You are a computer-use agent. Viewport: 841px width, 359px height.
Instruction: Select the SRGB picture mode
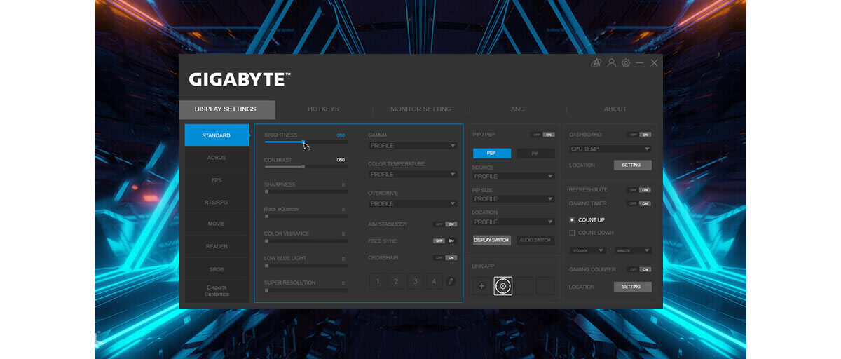[x=217, y=269]
